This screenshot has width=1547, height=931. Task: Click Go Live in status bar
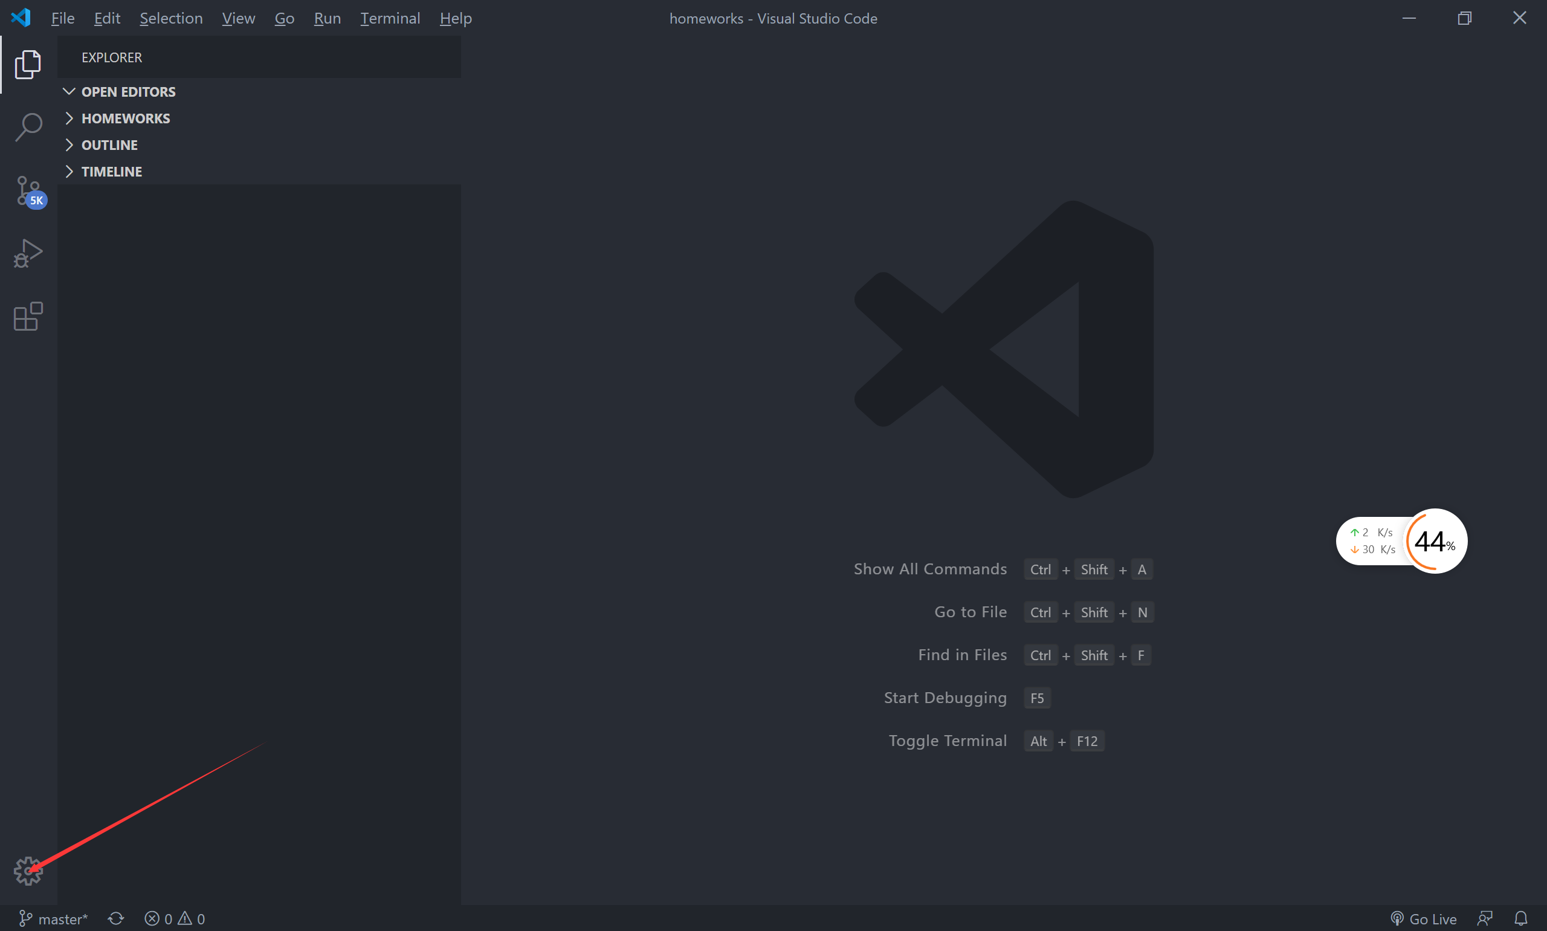pos(1424,918)
